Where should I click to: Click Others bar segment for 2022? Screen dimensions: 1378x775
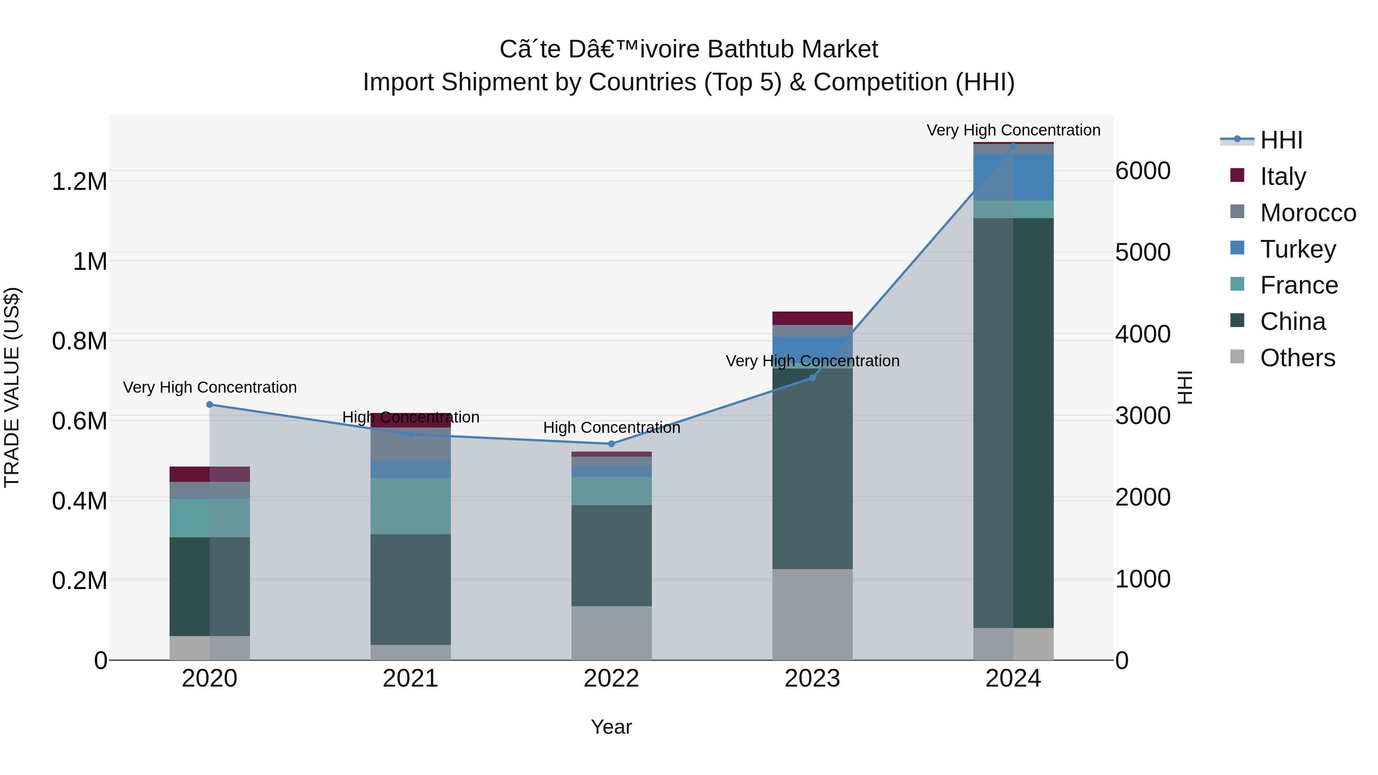pos(611,633)
